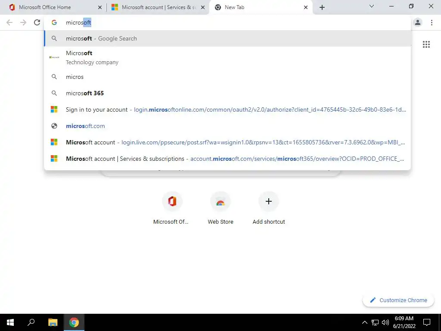Click the Google G icon in address bar
441x331 pixels.
pos(54,22)
